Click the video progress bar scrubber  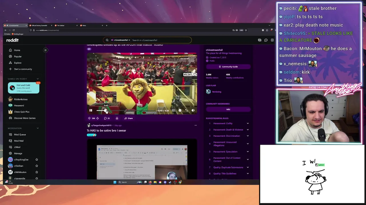pyautogui.click(x=106, y=110)
